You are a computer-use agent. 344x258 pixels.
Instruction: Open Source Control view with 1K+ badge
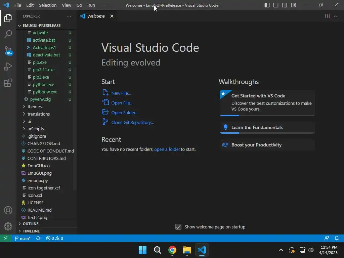[x=8, y=50]
